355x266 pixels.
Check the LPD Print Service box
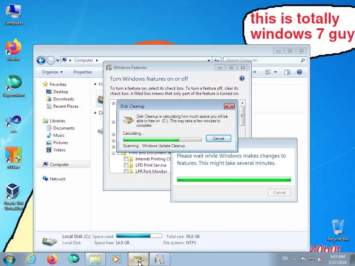[126, 165]
